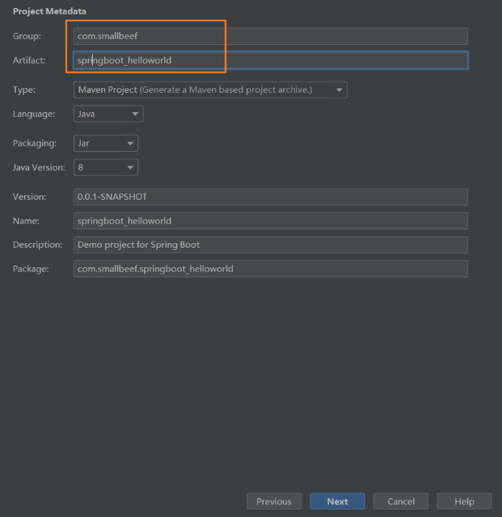Screen dimensions: 502x517
Task: Expand the Java Version dropdown
Action: tap(105, 167)
